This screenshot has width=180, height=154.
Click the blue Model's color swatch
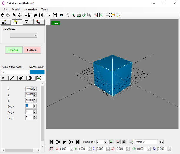coord(37,72)
